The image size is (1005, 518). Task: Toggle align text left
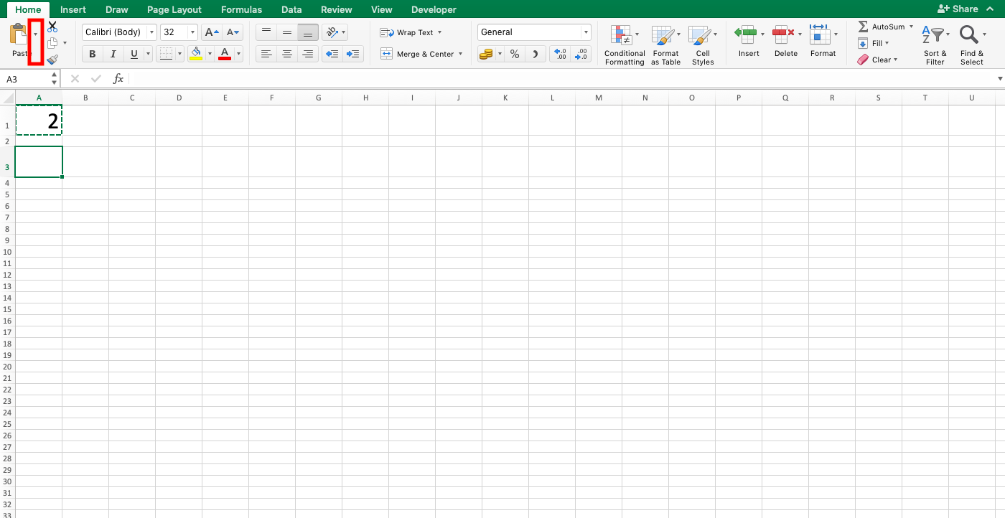(266, 54)
